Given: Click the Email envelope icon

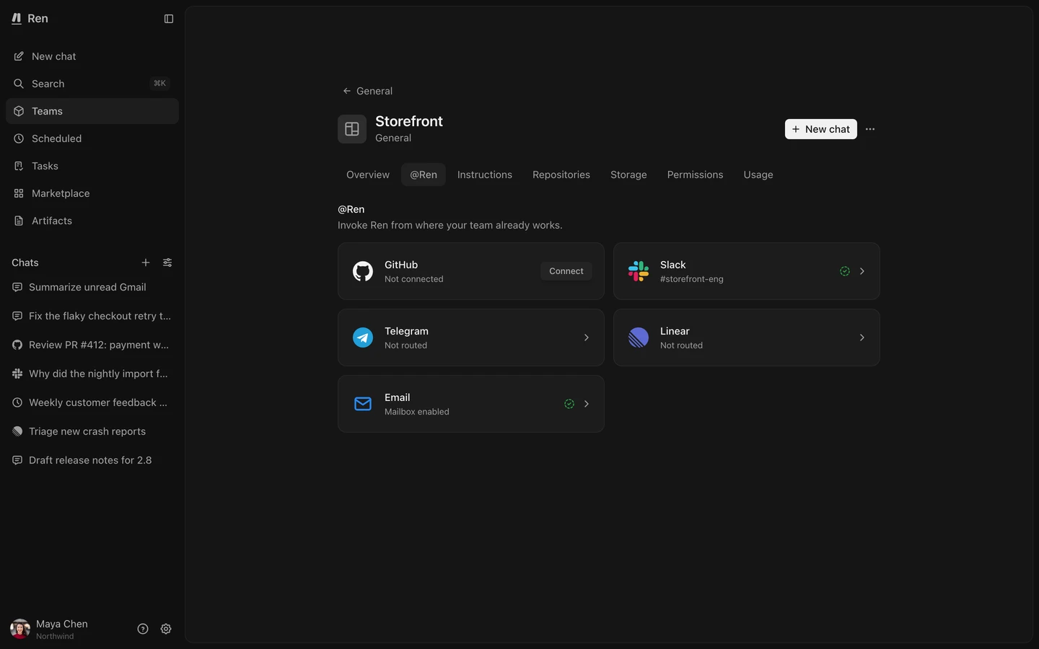Looking at the screenshot, I should pyautogui.click(x=363, y=404).
